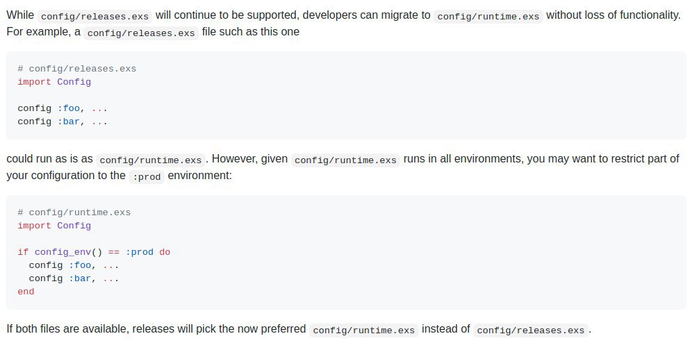Click the '# config/runtime.exs' comment in the second code block
The height and width of the screenshot is (343, 690).
click(74, 212)
